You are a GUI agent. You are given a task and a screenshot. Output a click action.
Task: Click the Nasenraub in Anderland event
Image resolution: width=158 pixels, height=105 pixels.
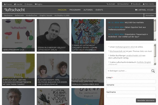coord(128,35)
